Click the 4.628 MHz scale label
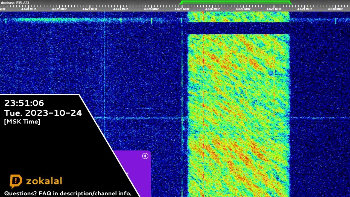Image resolution: width=350 pixels, height=197 pixels. point(274,9)
